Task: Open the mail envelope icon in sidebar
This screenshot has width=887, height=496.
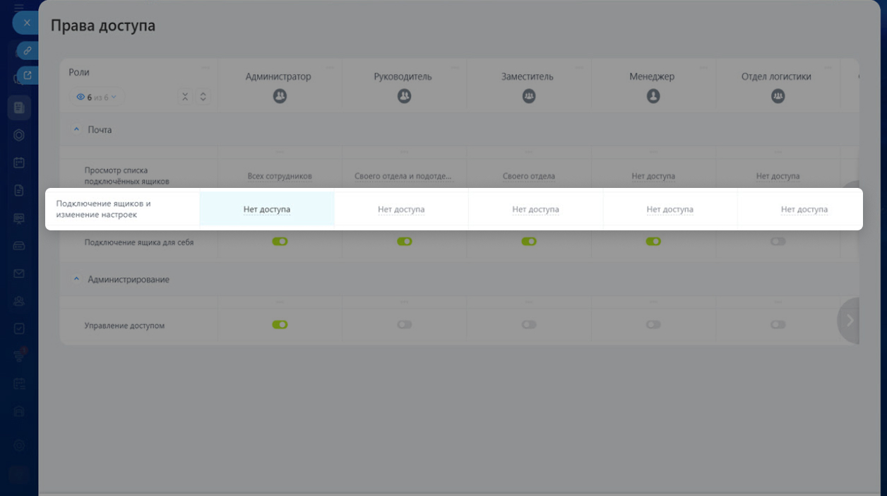Action: [x=19, y=273]
